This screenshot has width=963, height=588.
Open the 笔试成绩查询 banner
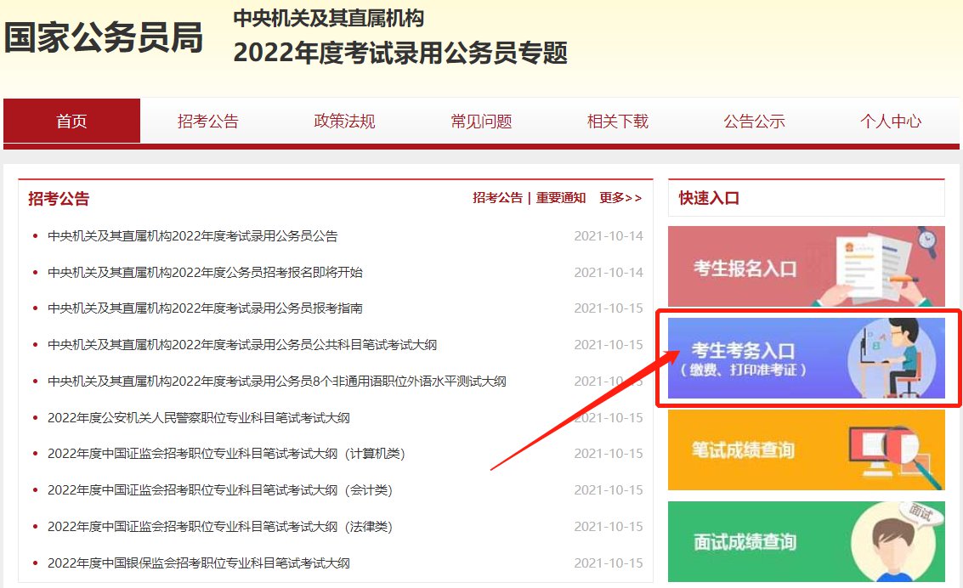pos(806,449)
